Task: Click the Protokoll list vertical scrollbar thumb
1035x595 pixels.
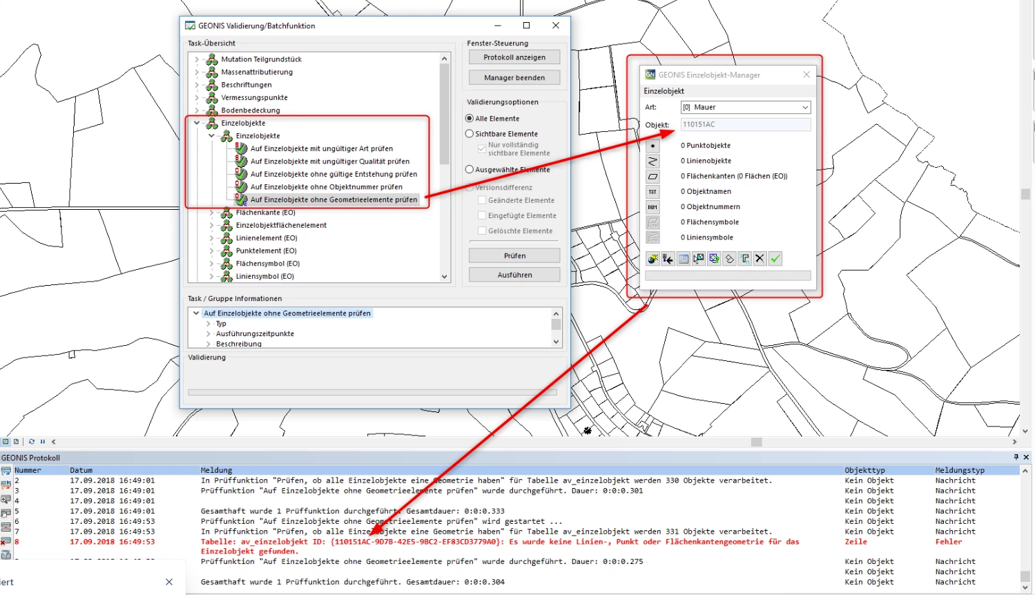Action: [x=1025, y=577]
